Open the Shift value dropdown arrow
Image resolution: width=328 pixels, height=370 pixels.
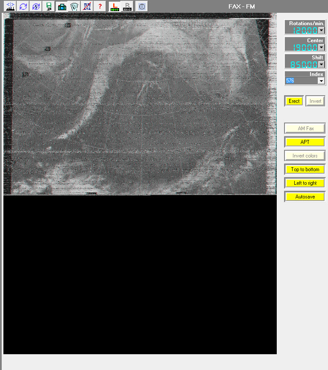point(322,64)
